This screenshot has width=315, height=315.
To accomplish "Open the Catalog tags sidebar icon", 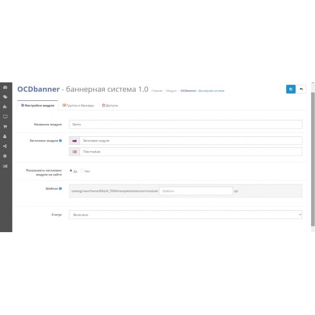I will [5, 97].
